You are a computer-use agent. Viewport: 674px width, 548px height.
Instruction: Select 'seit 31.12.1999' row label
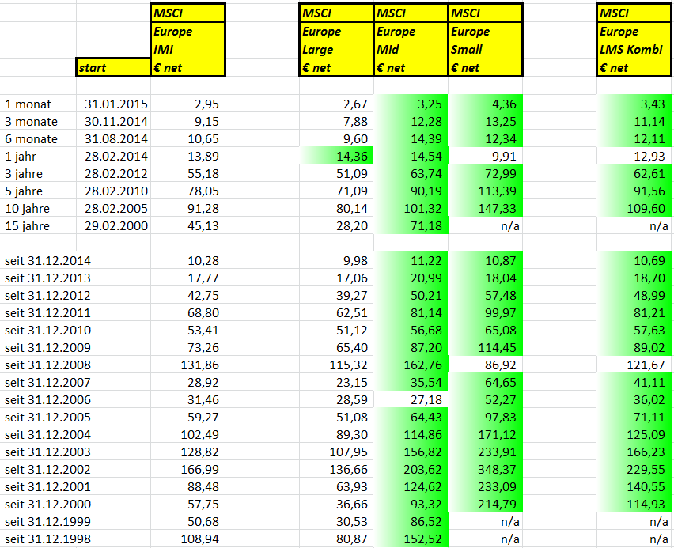(47, 521)
